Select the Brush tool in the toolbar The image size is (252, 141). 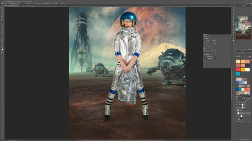pyautogui.click(x=2, y=22)
